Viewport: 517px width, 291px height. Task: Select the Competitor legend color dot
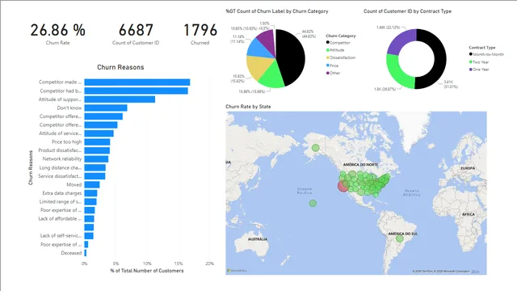[328, 43]
